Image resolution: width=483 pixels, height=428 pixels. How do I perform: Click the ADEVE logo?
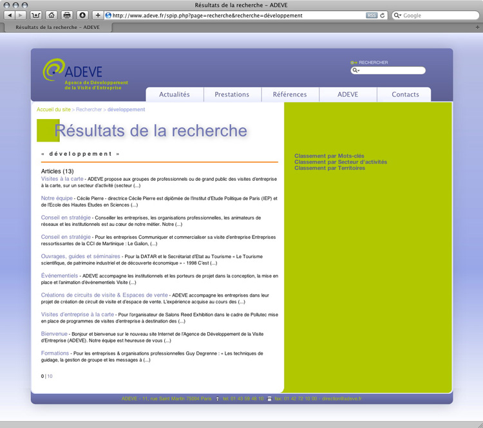(72, 70)
